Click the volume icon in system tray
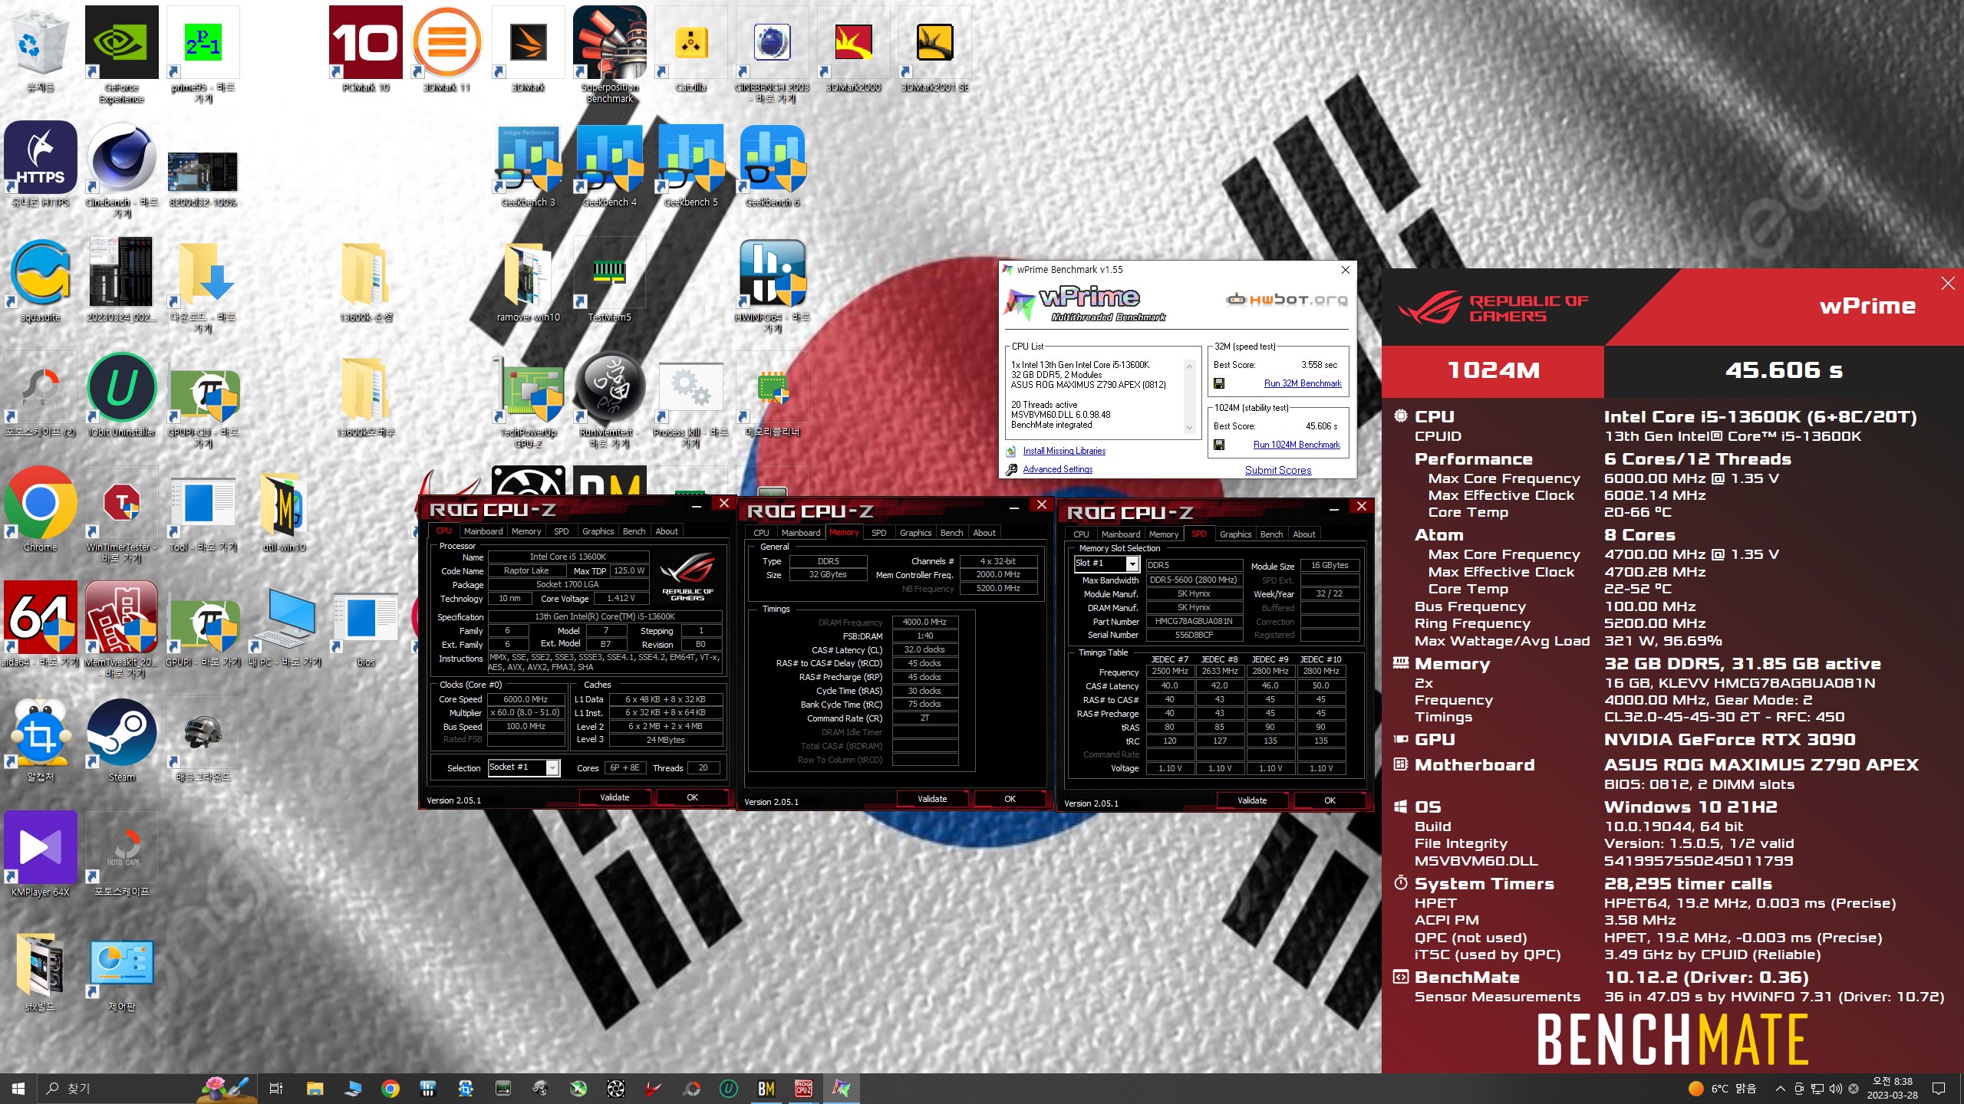Viewport: 1964px width, 1104px height. tap(1835, 1089)
